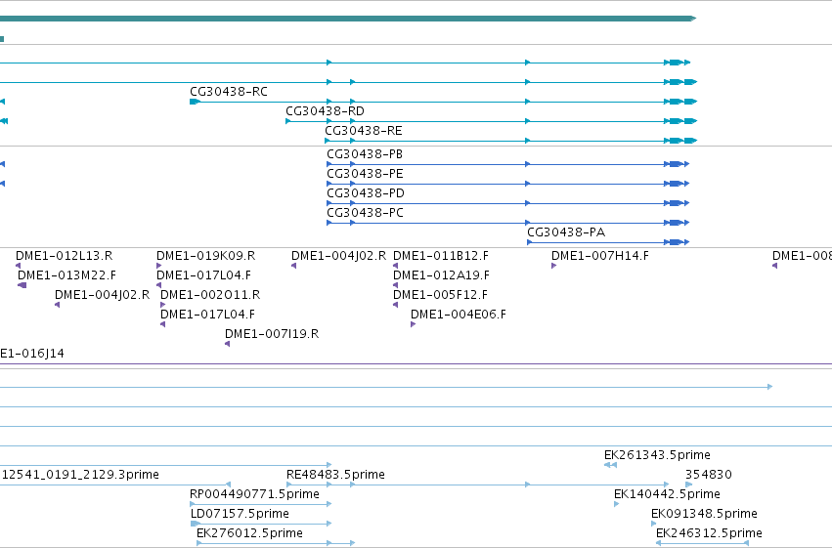832x548 pixels.
Task: Click the DME1-013M22.F clone end label
Action: (x=66, y=275)
